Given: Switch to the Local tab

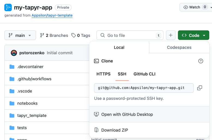Looking at the screenshot, I should click(x=119, y=47).
